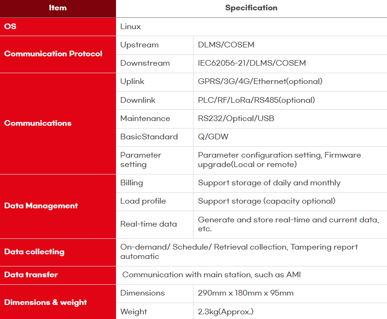Click the Downlink PLC/RF/LoRa/RS485 value
The width and height of the screenshot is (387, 319).
pyautogui.click(x=256, y=100)
